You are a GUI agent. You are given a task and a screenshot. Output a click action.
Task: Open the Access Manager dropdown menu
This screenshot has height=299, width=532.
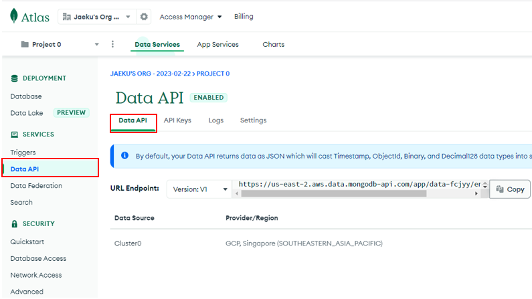click(190, 17)
